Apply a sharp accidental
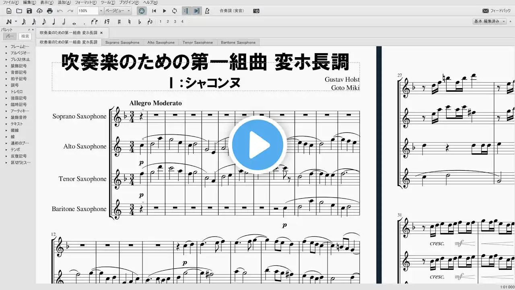This screenshot has width=515, height=290. click(119, 21)
